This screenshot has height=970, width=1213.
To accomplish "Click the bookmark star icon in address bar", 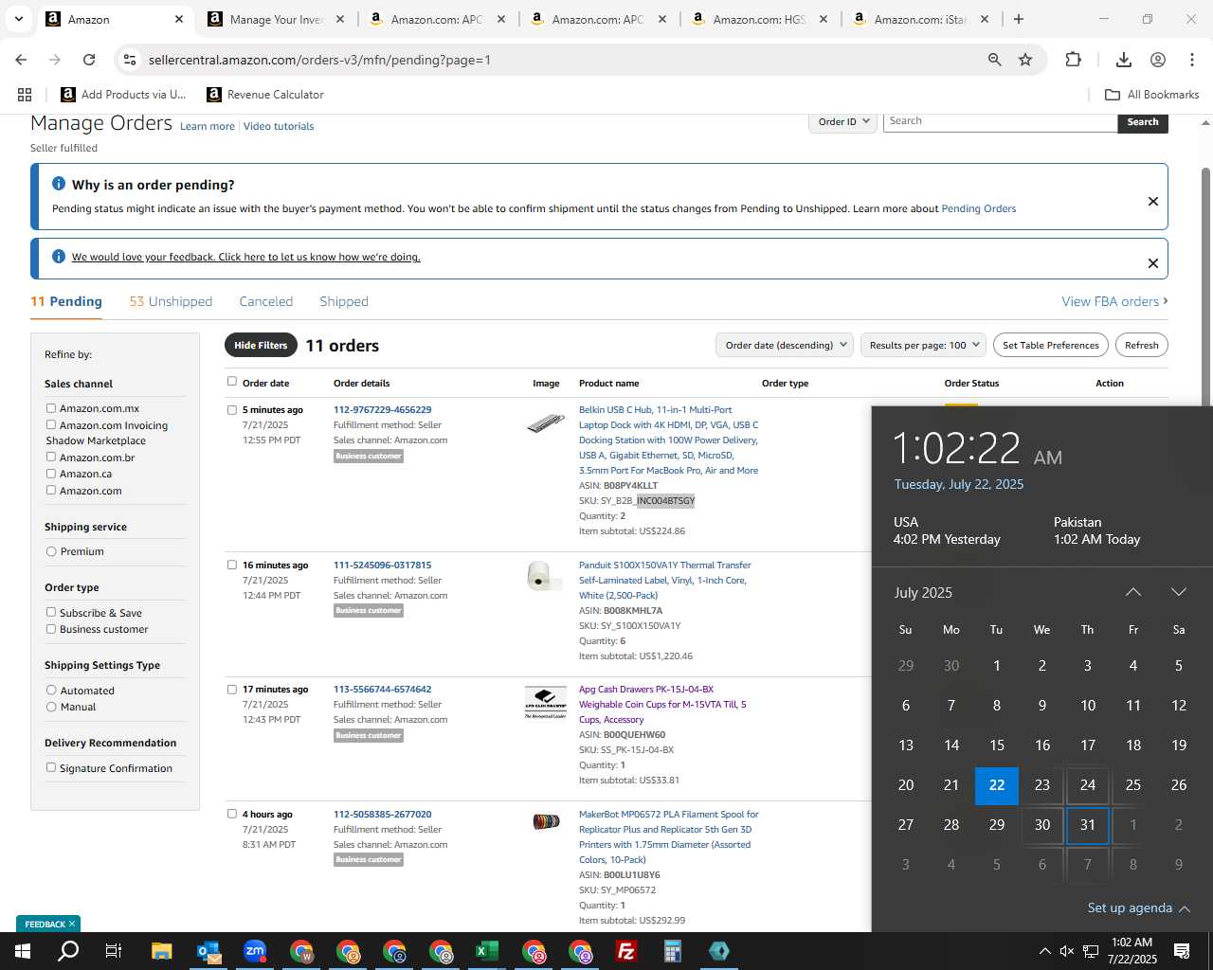I will 1025,60.
